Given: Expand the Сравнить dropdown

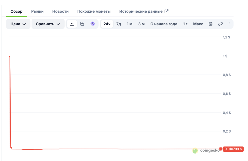Looking at the screenshot, I should 48,24.
